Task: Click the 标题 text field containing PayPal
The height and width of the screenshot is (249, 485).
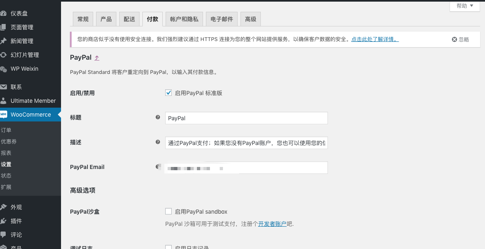Action: [246, 118]
